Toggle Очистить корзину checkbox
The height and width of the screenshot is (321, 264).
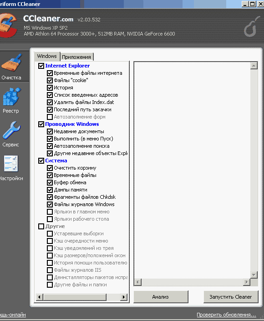pyautogui.click(x=50, y=168)
